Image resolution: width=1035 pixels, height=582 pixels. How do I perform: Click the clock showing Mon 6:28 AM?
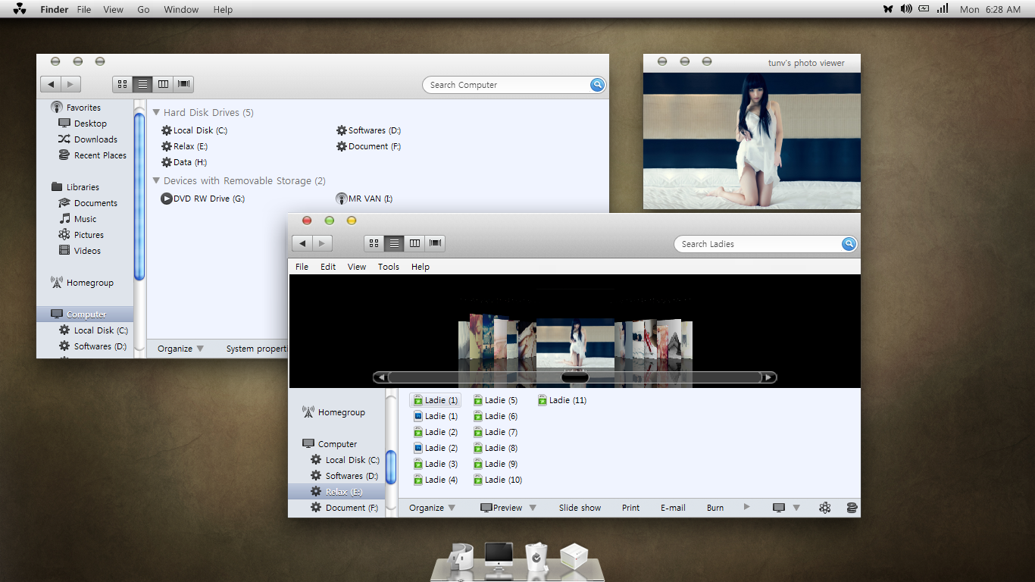click(x=990, y=9)
